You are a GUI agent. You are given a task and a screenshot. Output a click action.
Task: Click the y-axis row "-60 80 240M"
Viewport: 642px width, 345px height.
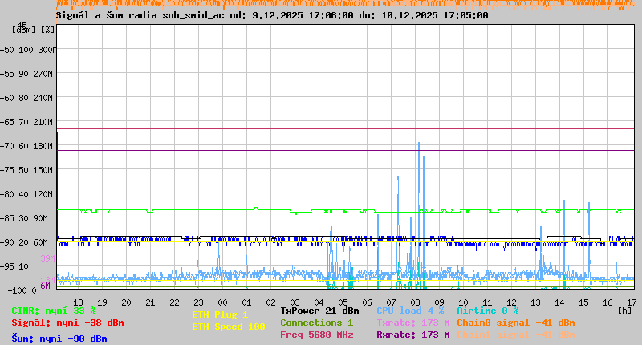28,98
